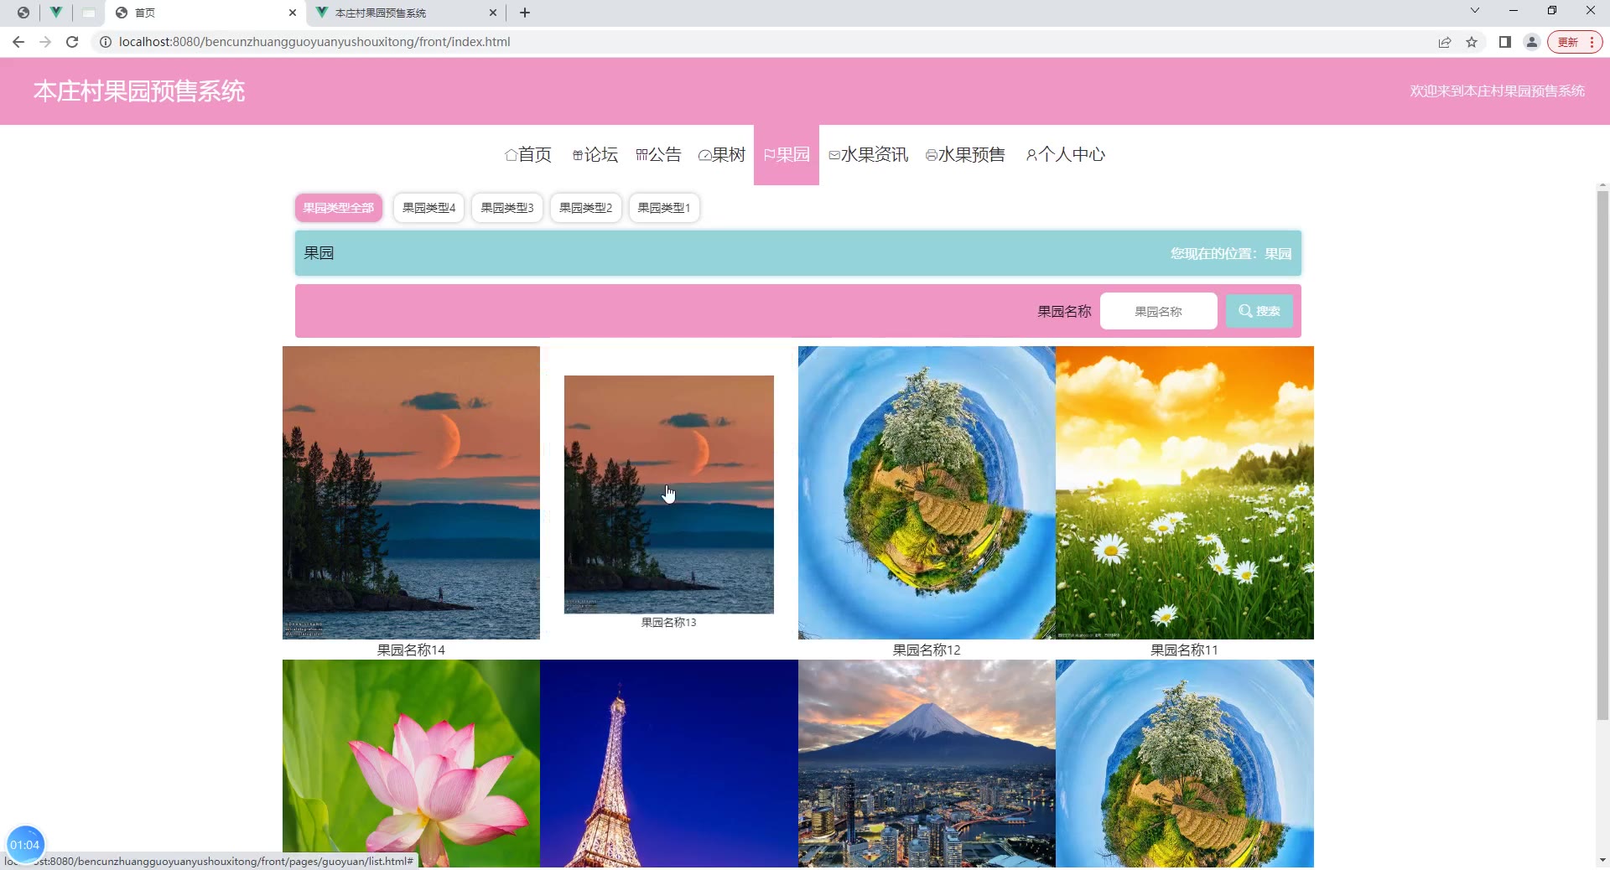
Task: Click the 搜索 search button
Action: coord(1259,311)
